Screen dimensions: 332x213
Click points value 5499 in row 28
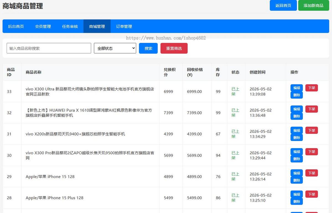click(x=168, y=198)
